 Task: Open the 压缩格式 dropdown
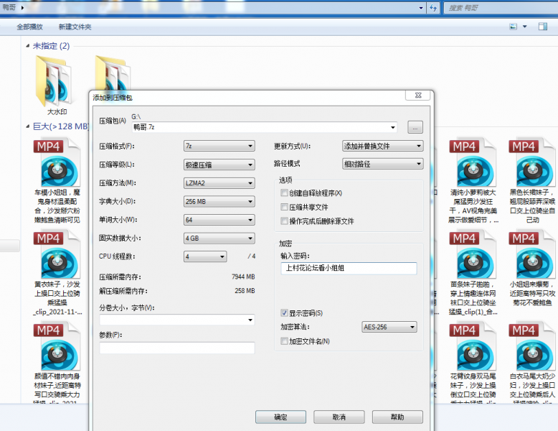(x=219, y=146)
